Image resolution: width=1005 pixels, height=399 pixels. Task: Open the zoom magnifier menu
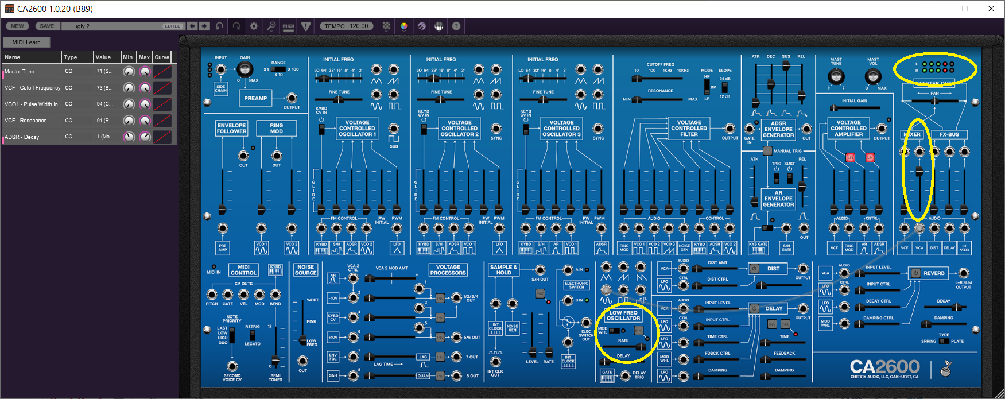click(x=271, y=26)
